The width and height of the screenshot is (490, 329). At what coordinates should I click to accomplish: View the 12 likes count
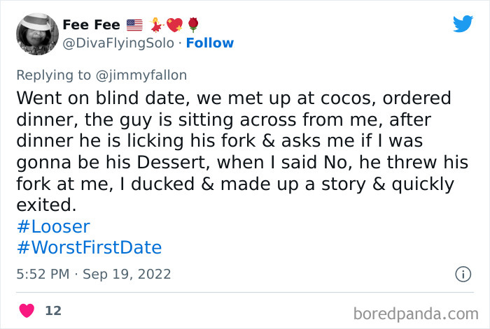(53, 310)
